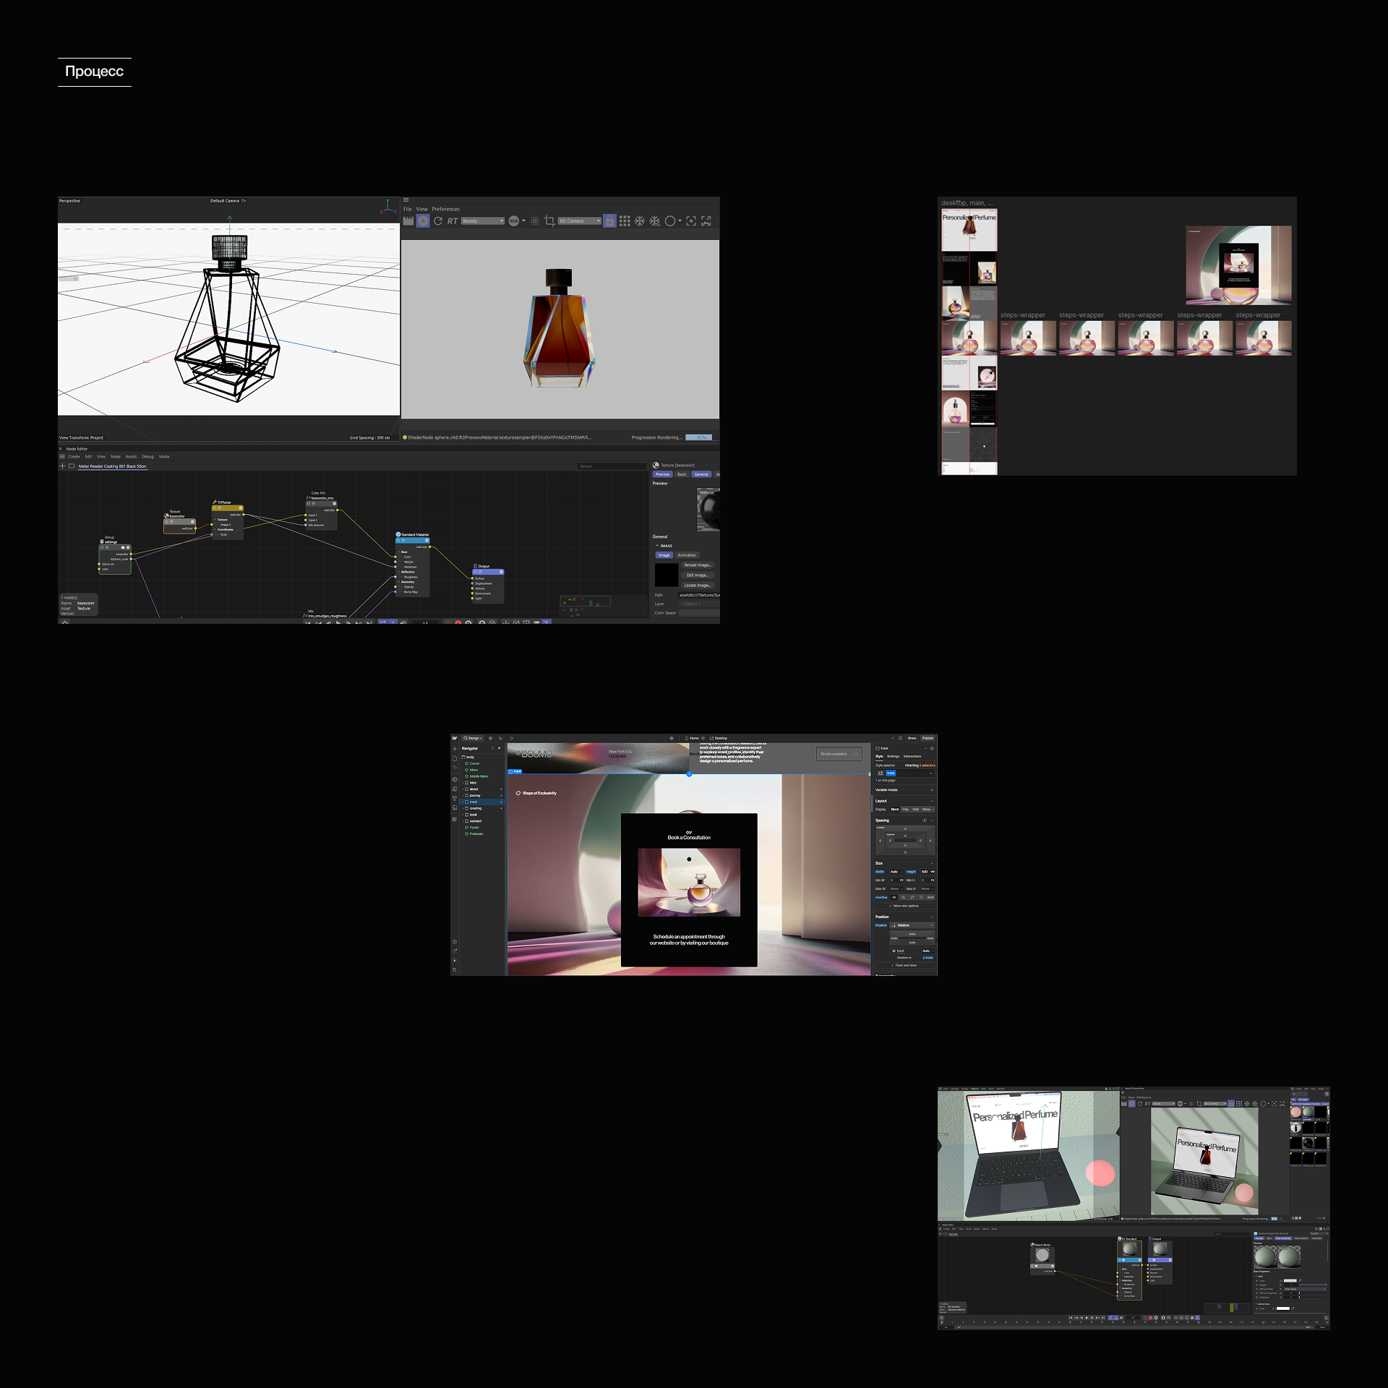This screenshot has height=1388, width=1388.
Task: Open the Beauty AOV dropdown
Action: [482, 221]
